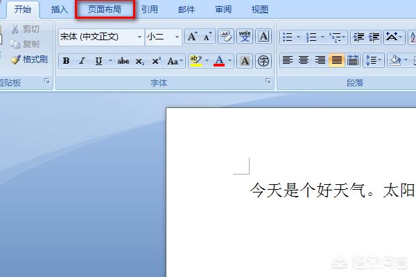Switch to the 插入 tab

coord(60,10)
